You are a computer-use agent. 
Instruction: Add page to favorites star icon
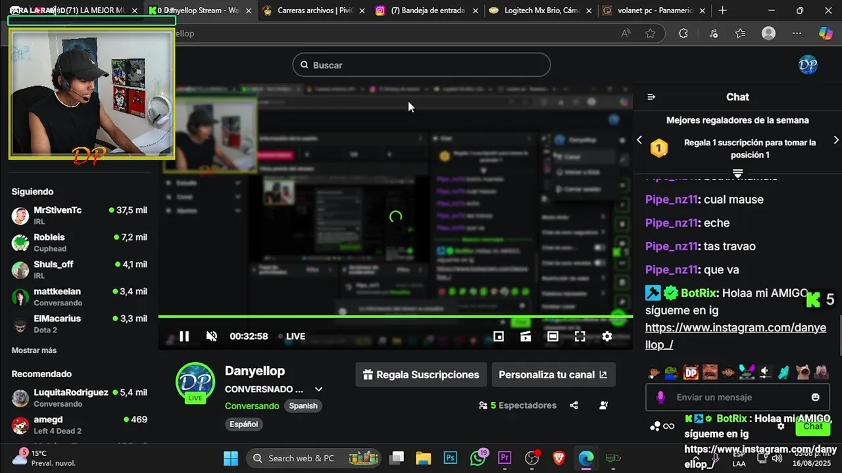tap(651, 34)
